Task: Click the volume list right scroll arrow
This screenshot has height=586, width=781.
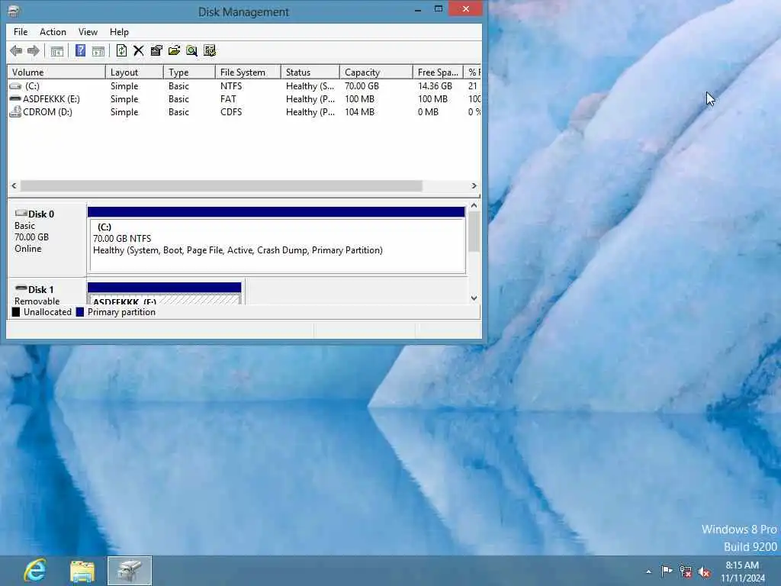Action: (x=474, y=185)
